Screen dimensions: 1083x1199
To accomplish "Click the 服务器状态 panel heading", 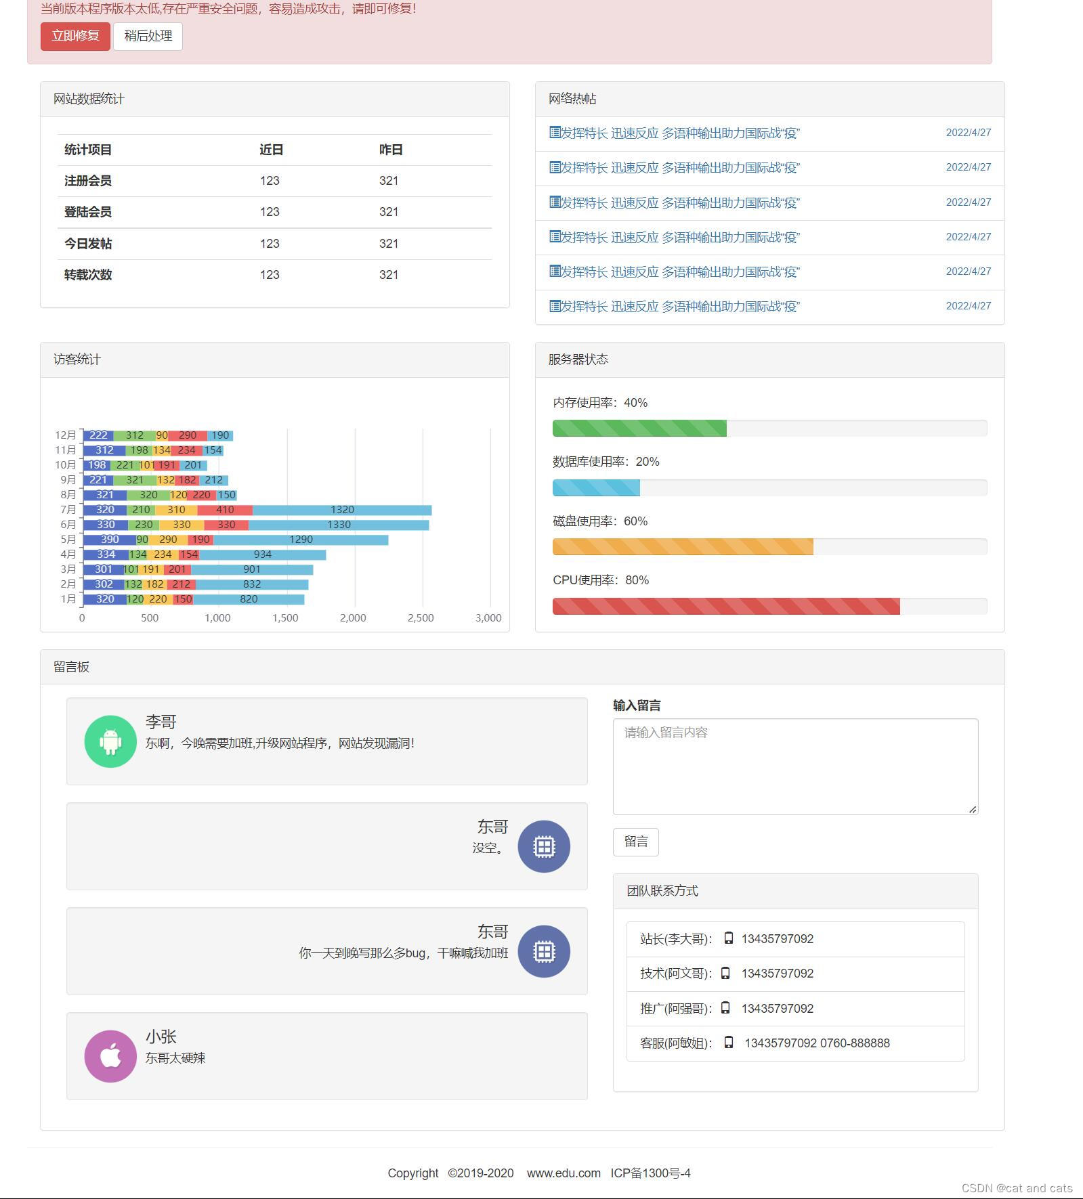I will 770,359.
